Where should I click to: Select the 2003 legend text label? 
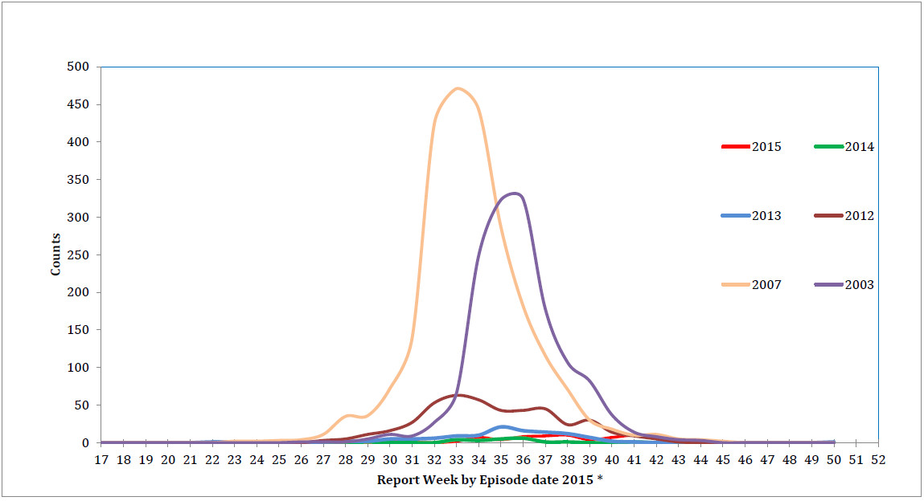click(860, 285)
